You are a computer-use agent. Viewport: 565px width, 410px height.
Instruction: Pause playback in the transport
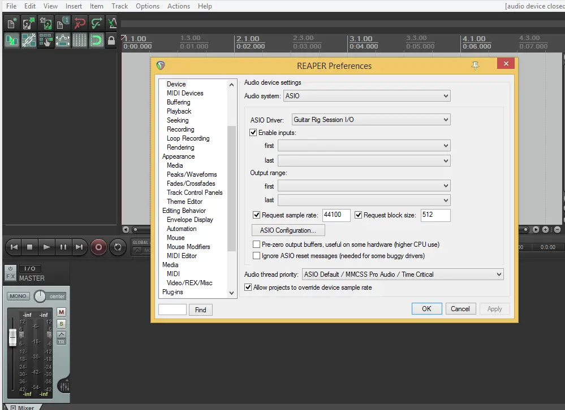[63, 247]
